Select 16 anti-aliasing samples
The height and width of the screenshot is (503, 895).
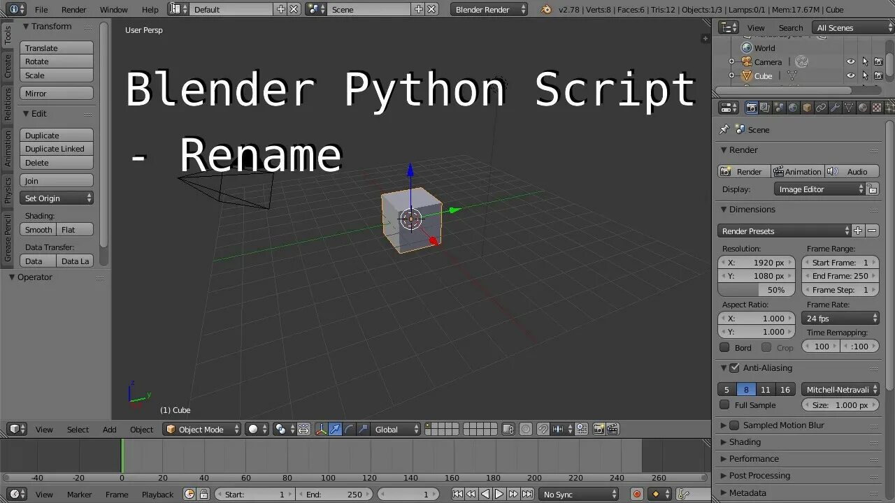click(785, 389)
